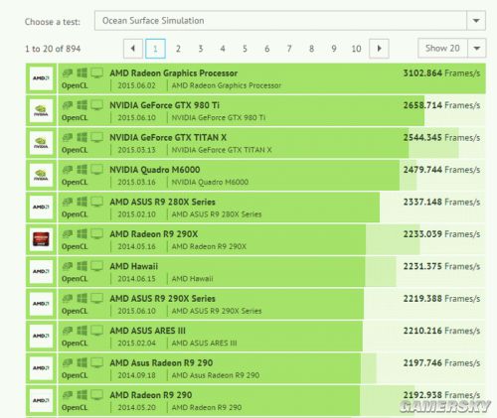Click the AMD logo beside ASUS ARES III

tap(41, 336)
